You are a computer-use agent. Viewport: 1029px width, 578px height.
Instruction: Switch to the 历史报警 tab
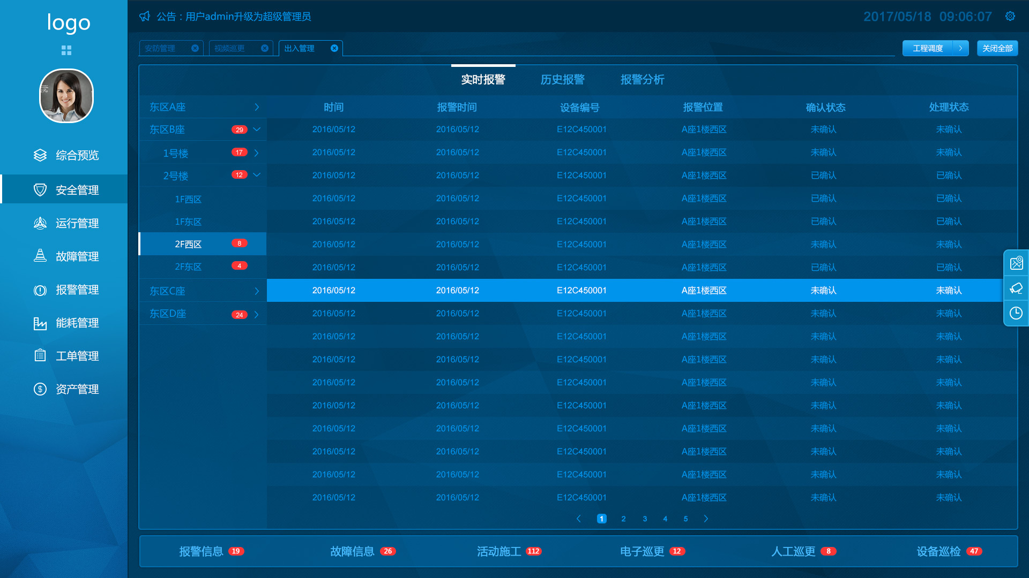(x=563, y=80)
